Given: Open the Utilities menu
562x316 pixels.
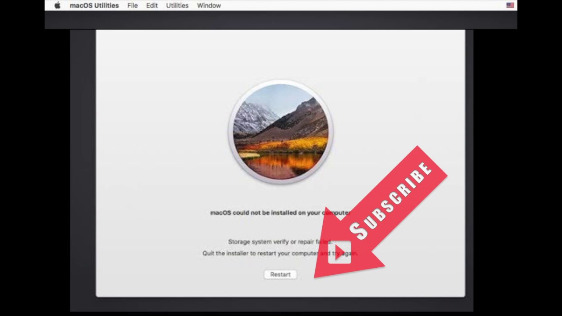Looking at the screenshot, I should pos(177,5).
